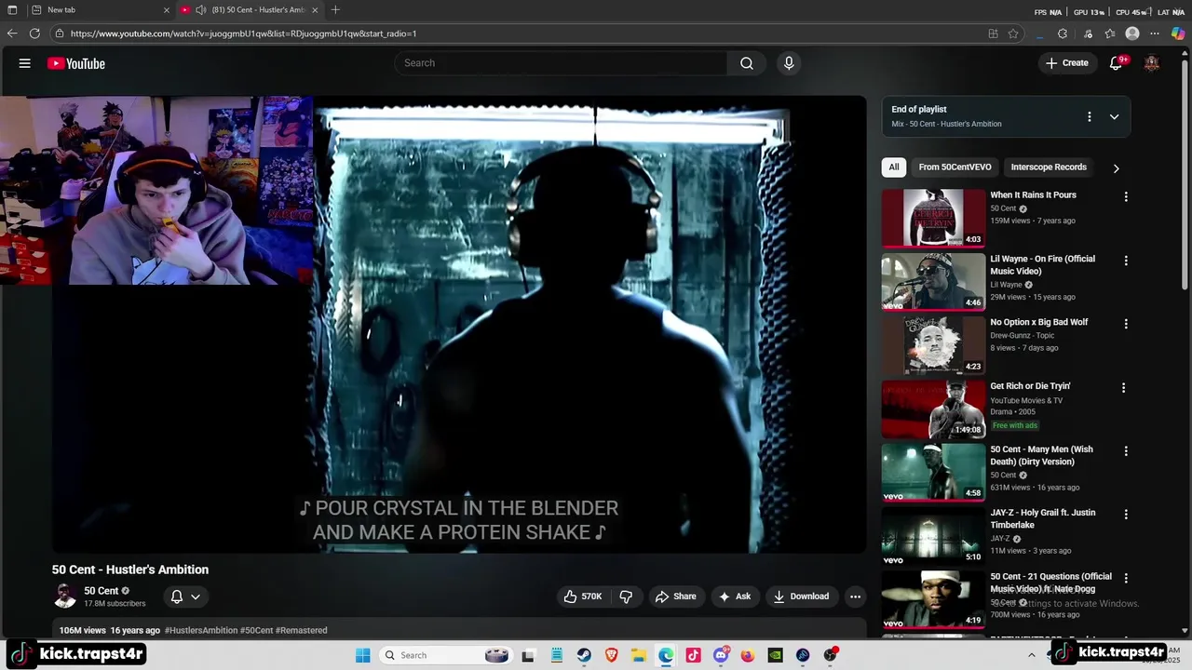
Task: Open Edge settings and more menu
Action: coord(1155,33)
